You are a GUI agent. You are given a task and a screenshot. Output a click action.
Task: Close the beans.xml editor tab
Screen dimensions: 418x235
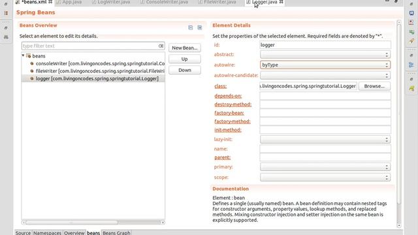(x=50, y=2)
